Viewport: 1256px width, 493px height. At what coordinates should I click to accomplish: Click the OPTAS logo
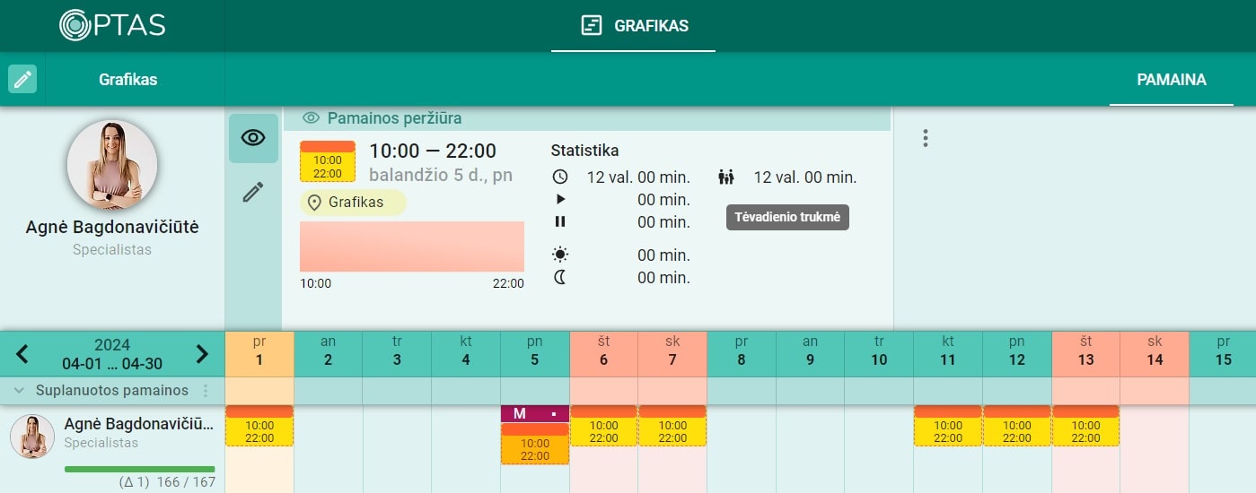pyautogui.click(x=112, y=25)
